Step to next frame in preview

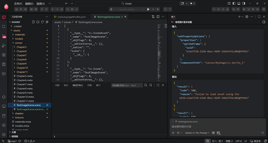click(x=158, y=9)
